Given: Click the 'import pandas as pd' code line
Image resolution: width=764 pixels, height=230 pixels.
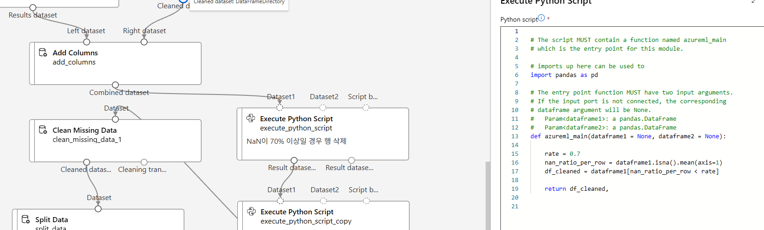Looking at the screenshot, I should [564, 75].
